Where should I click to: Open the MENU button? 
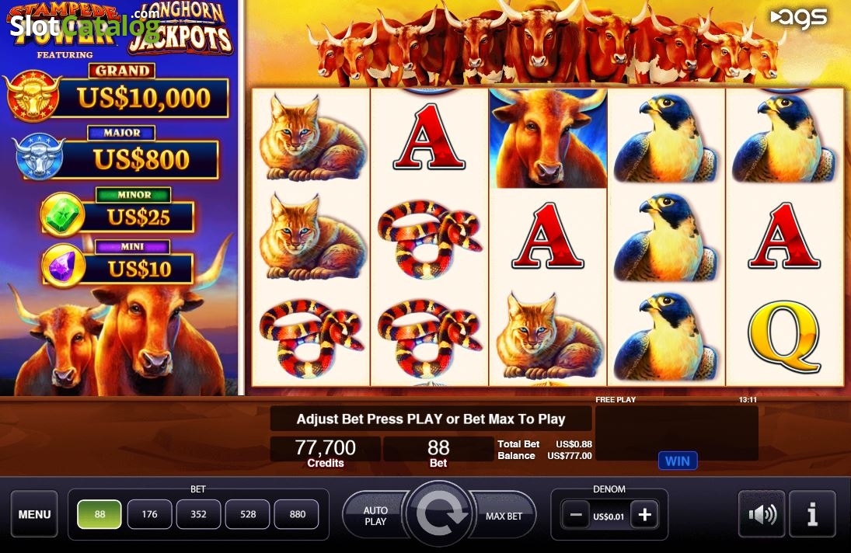(34, 514)
